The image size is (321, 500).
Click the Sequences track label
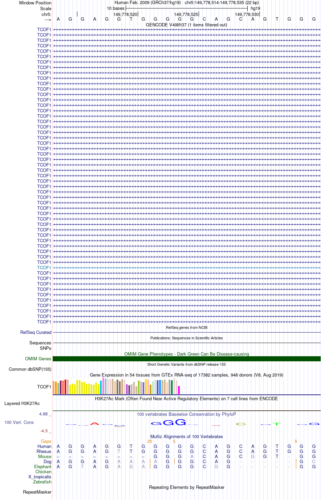(x=40, y=343)
